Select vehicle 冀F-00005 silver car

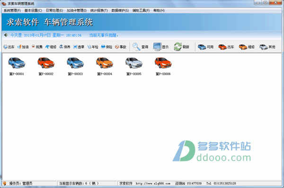coord(134,66)
